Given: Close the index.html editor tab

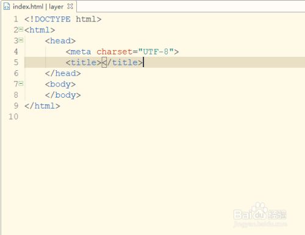Looking at the screenshot, I should click(x=70, y=6).
